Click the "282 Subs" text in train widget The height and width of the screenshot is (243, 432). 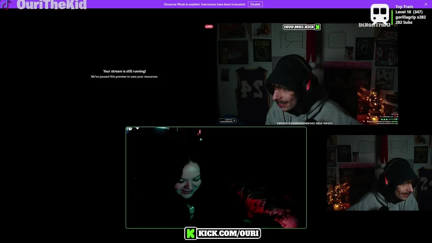pyautogui.click(x=404, y=22)
